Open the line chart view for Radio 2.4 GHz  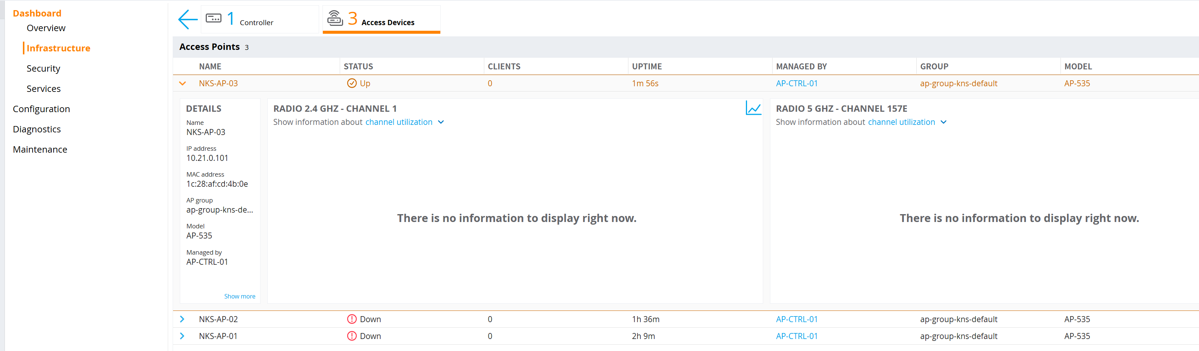pos(753,109)
